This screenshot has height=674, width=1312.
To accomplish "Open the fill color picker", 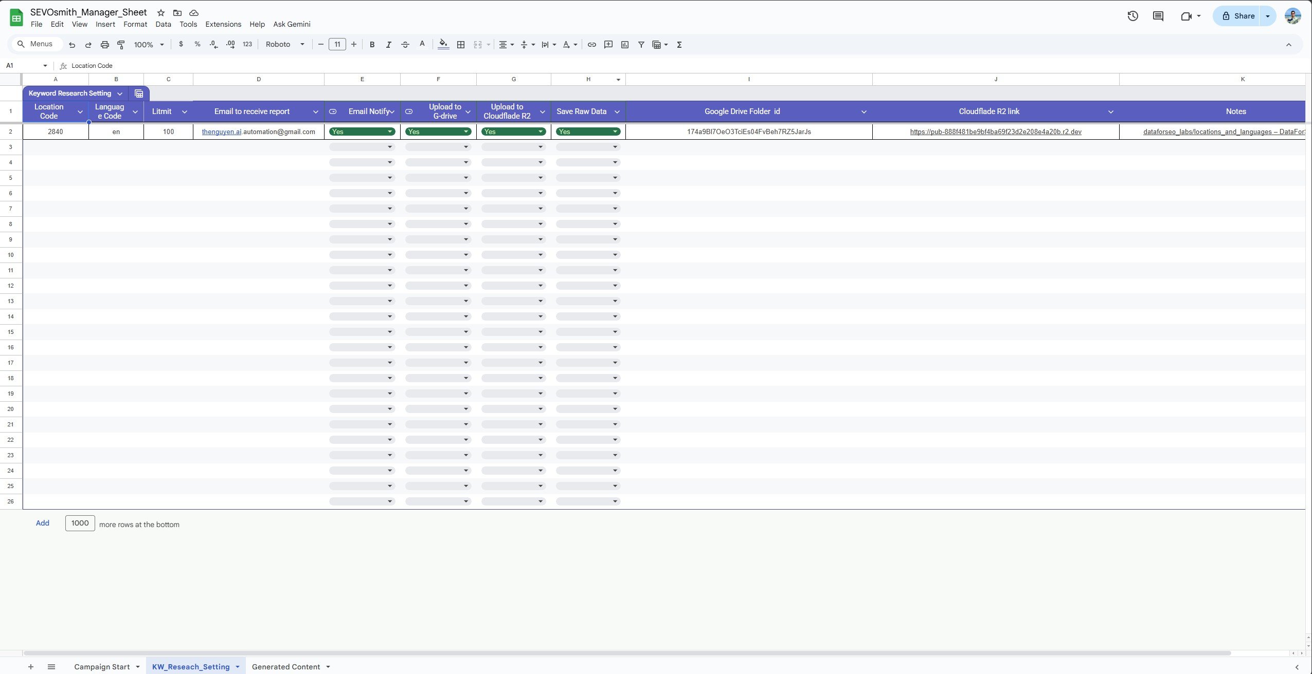I will point(443,45).
